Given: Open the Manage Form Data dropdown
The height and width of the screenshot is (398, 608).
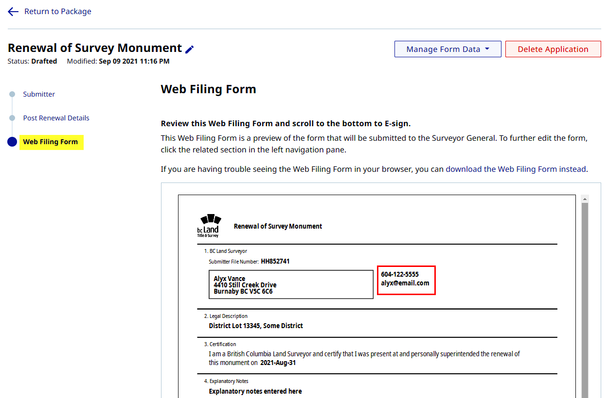Looking at the screenshot, I should point(447,49).
